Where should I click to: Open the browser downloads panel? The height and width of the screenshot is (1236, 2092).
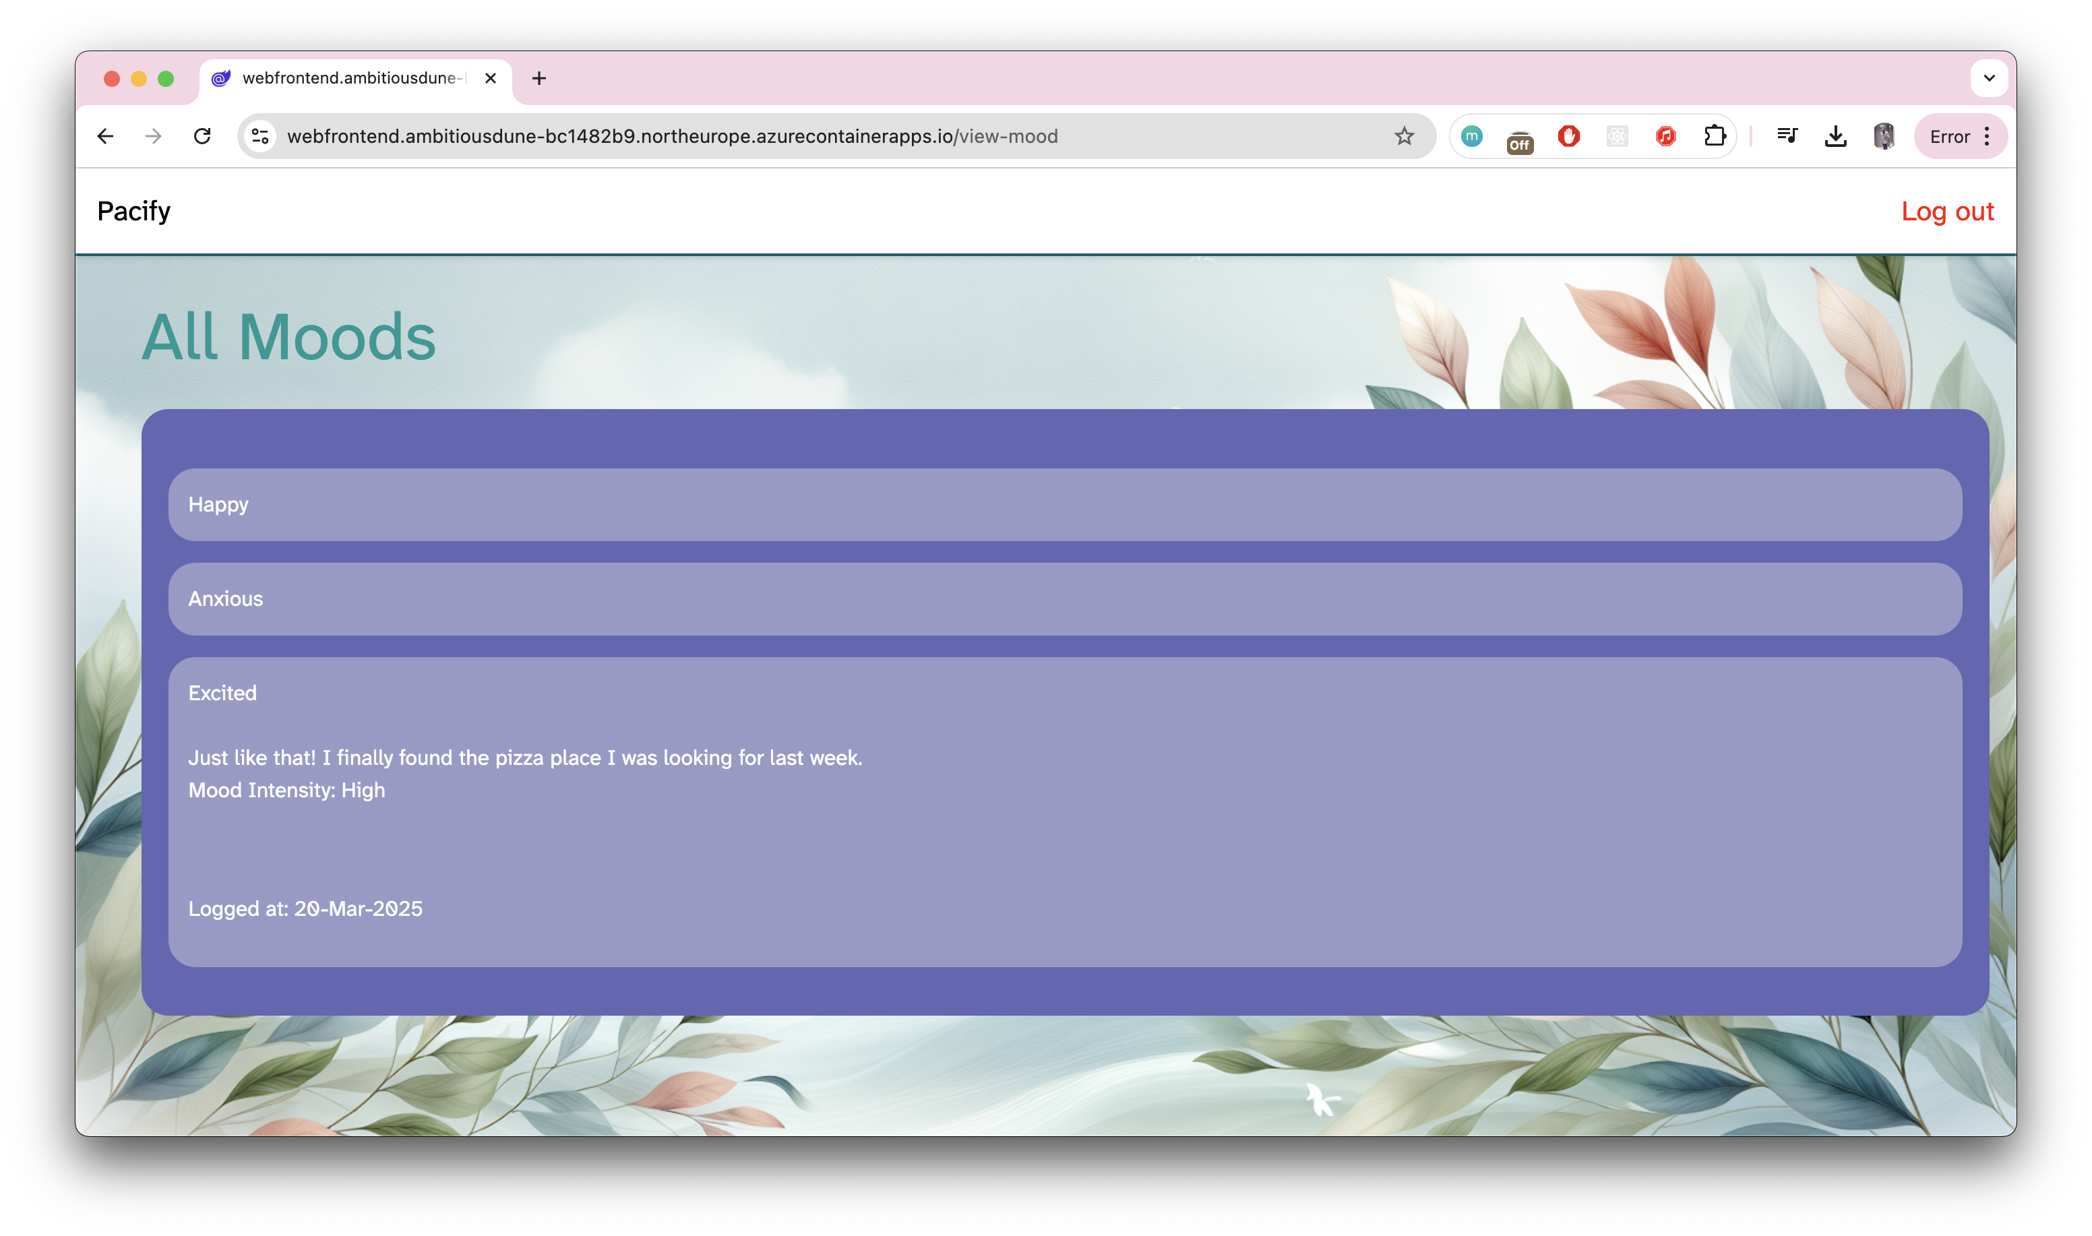[x=1835, y=135]
